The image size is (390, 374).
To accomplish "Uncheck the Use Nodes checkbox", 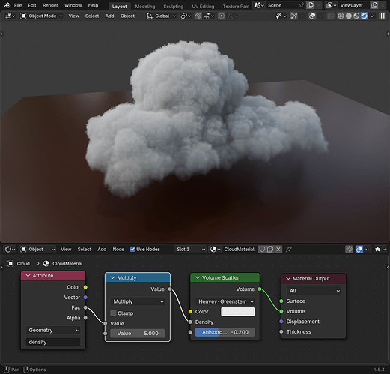I will (132, 249).
